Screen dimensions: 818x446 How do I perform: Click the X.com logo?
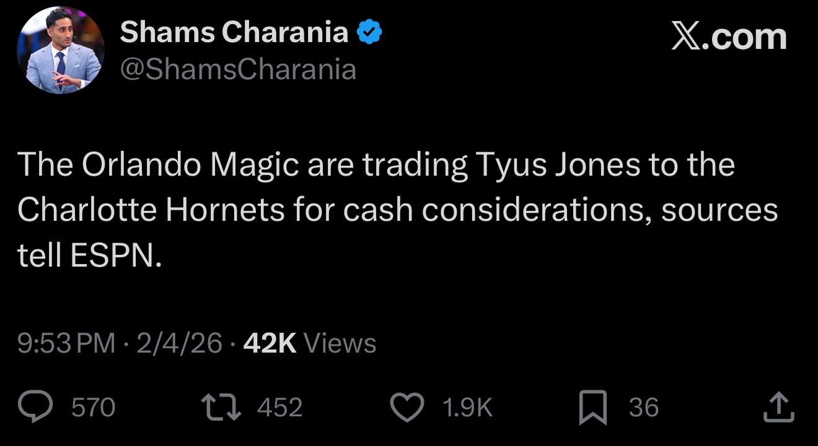point(728,35)
